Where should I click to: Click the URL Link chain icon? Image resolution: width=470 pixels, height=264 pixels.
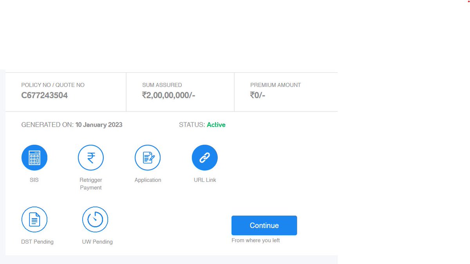click(205, 158)
